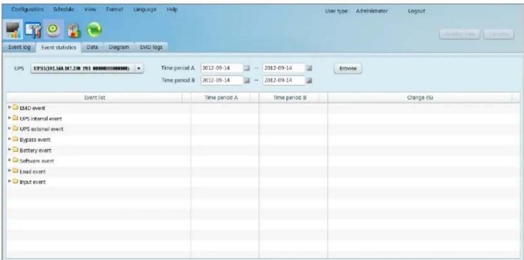Click the Logout link
This screenshot has height=260, width=524.
click(x=417, y=11)
